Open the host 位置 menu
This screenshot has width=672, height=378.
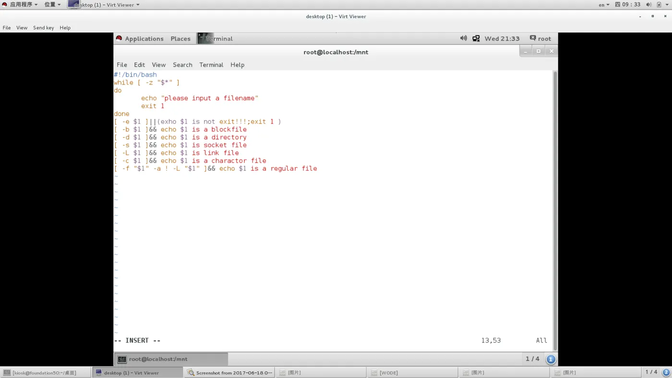click(x=52, y=5)
